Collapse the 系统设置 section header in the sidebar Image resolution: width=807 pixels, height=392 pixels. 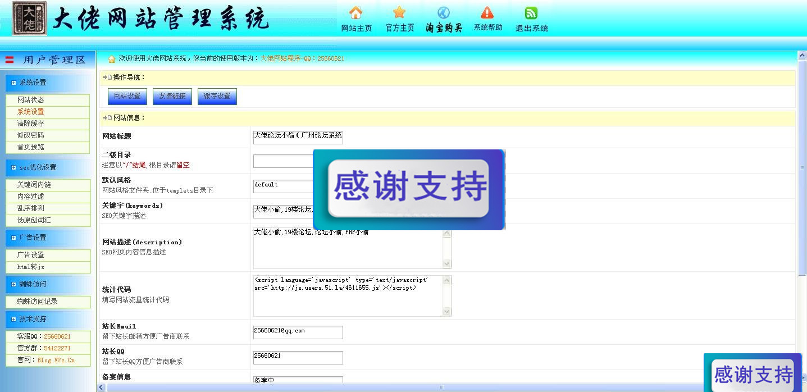48,83
